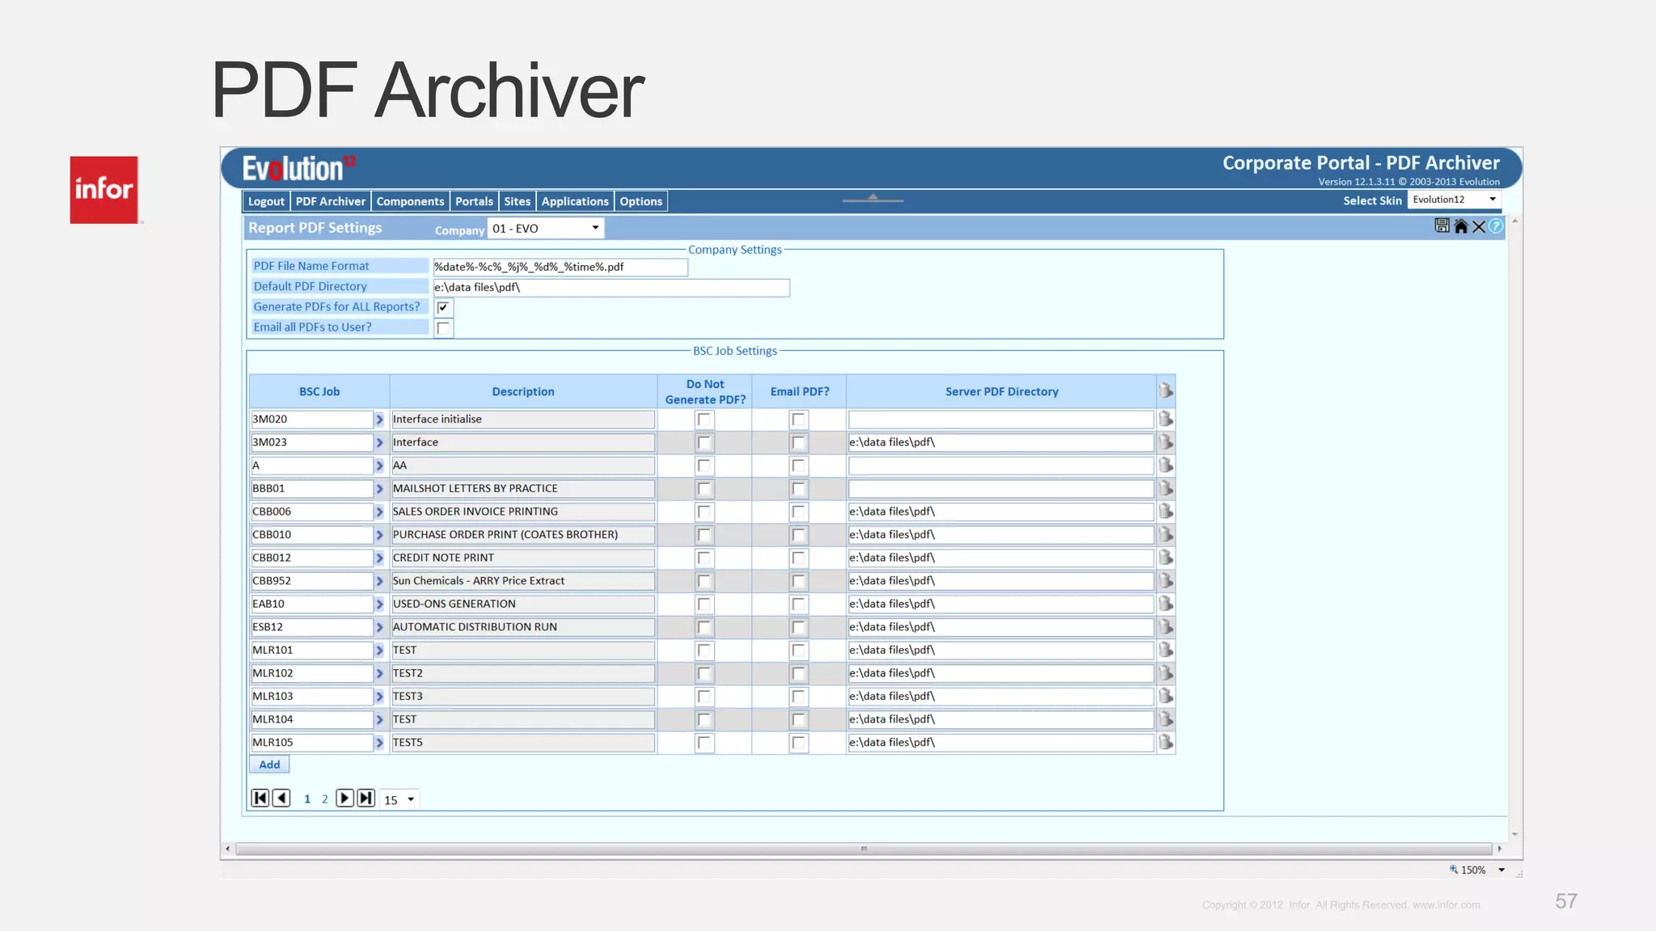The width and height of the screenshot is (1656, 931).
Task: Open the Company dropdown showing 01 - EVO
Action: [546, 229]
